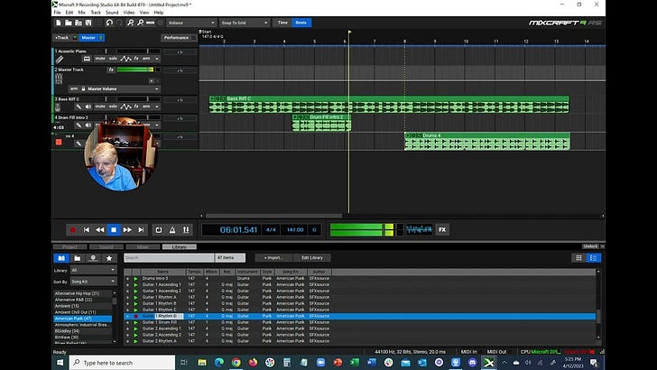Open the Snap To Grid dropdown

click(x=245, y=23)
